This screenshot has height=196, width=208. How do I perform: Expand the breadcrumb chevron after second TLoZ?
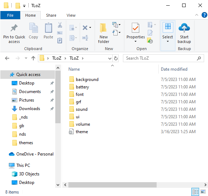coord(83,58)
